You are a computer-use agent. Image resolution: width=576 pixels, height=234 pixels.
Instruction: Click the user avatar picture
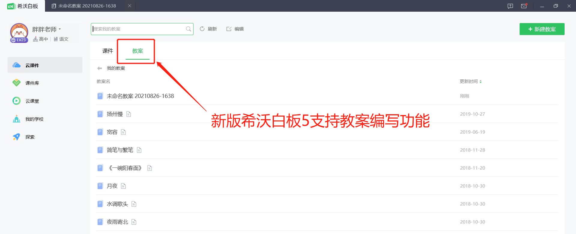[19, 32]
